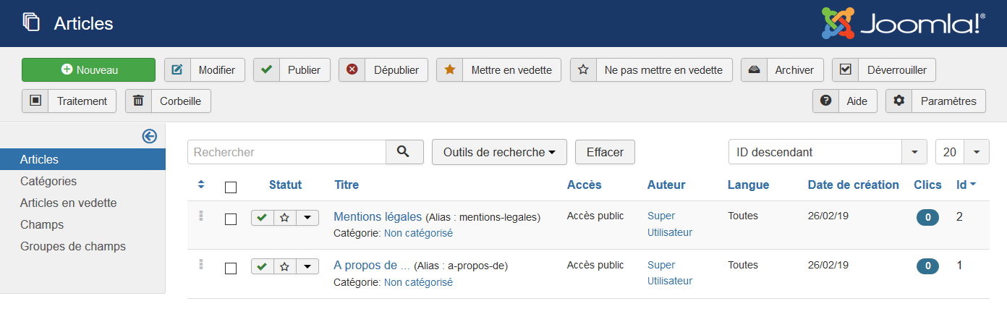Check the select-all articles checkbox

pos(231,187)
